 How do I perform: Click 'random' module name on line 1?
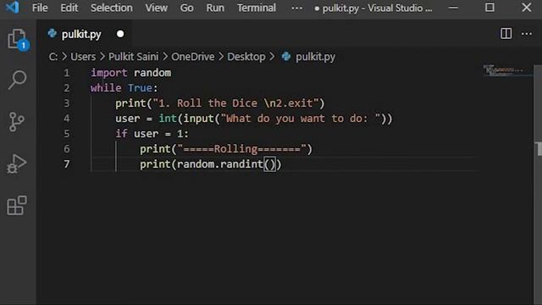pyautogui.click(x=152, y=73)
